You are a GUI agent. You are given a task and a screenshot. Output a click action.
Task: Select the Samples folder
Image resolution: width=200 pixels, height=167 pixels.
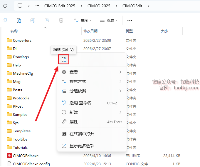(x=17, y=115)
